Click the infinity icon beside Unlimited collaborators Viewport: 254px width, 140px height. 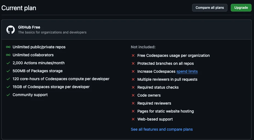pyautogui.click(x=8, y=55)
